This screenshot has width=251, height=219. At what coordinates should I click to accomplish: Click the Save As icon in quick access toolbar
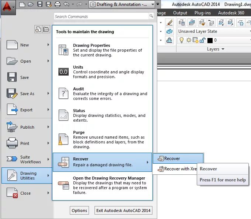click(x=49, y=4)
